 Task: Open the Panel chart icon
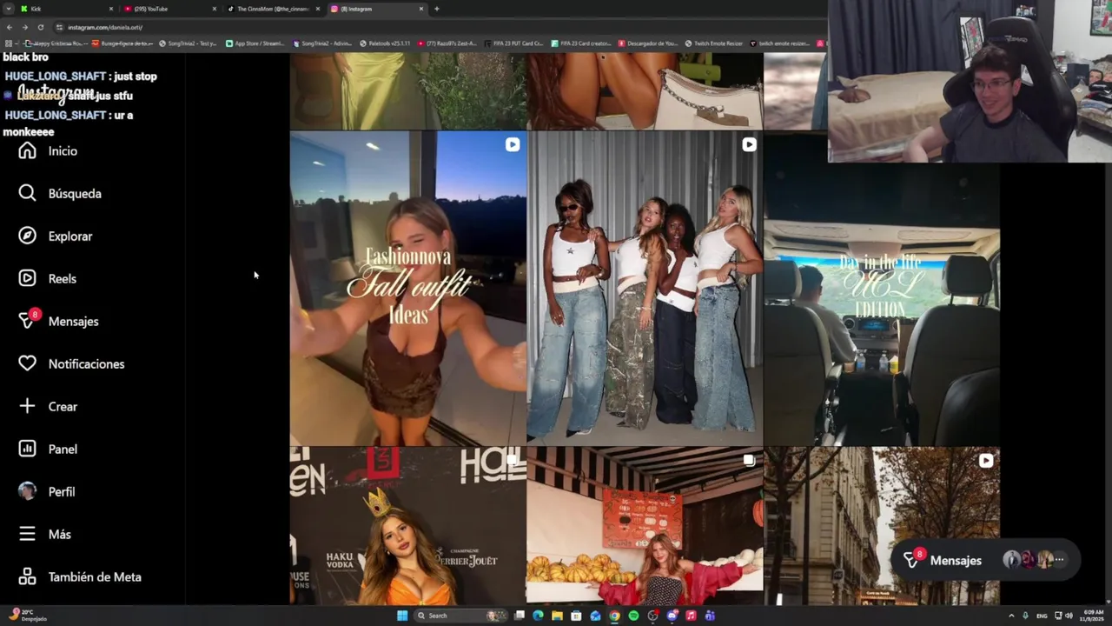[x=27, y=450]
